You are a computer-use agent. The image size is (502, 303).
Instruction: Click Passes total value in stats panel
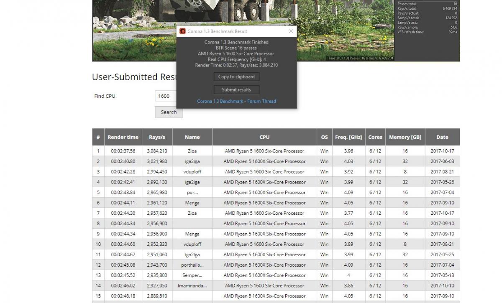tap(455, 4)
